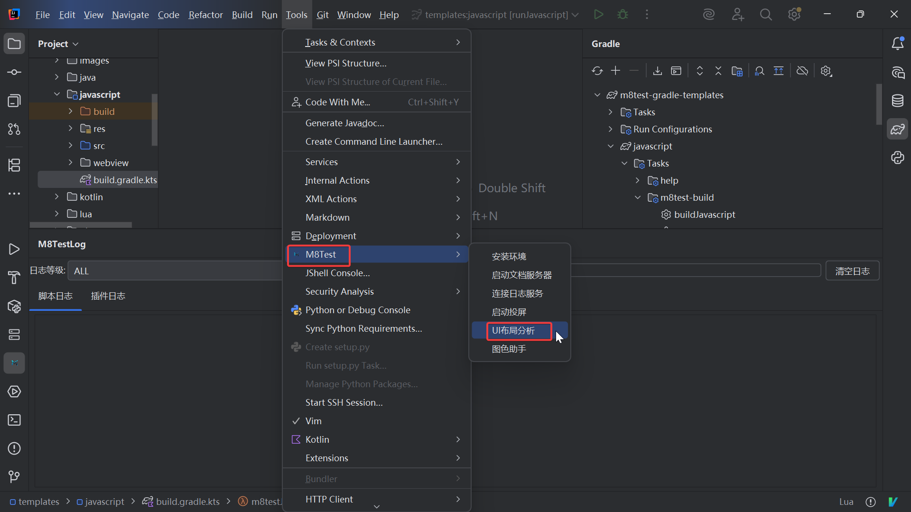Collapse the m8test-build Gradle node

pos(638,197)
